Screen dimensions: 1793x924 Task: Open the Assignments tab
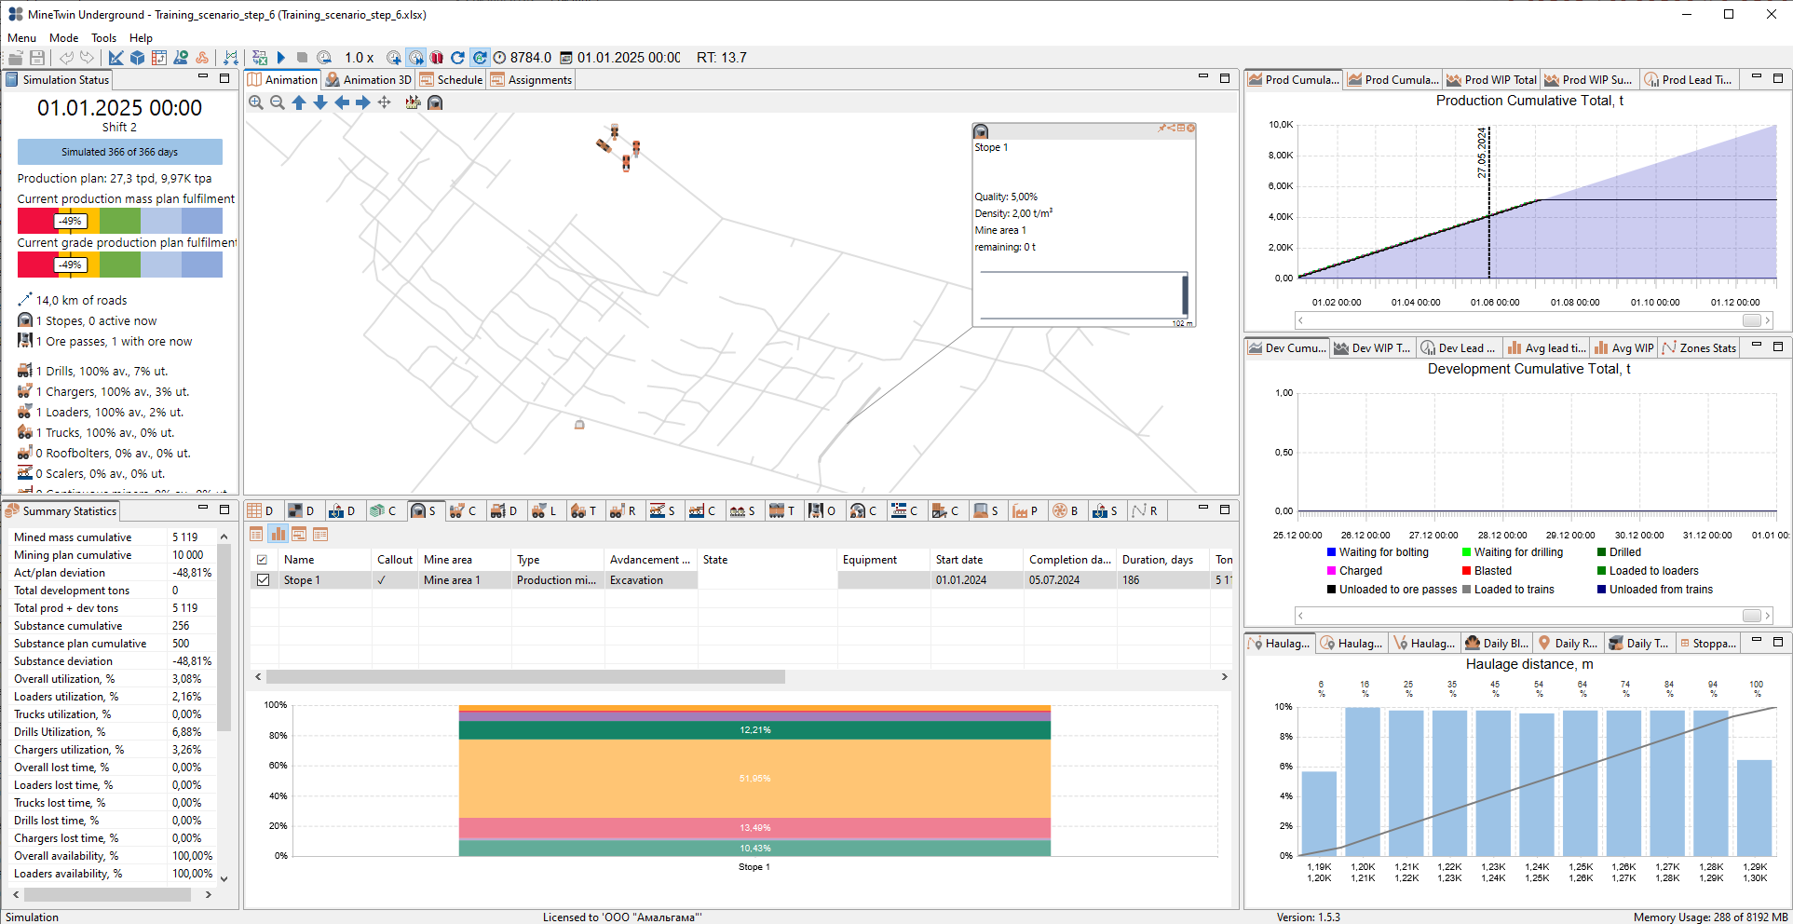click(x=531, y=80)
